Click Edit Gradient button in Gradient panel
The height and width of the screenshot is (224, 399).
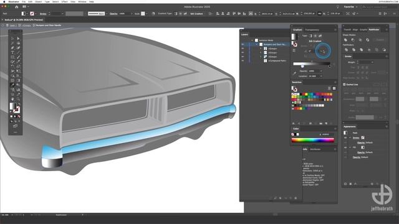[x=315, y=41]
